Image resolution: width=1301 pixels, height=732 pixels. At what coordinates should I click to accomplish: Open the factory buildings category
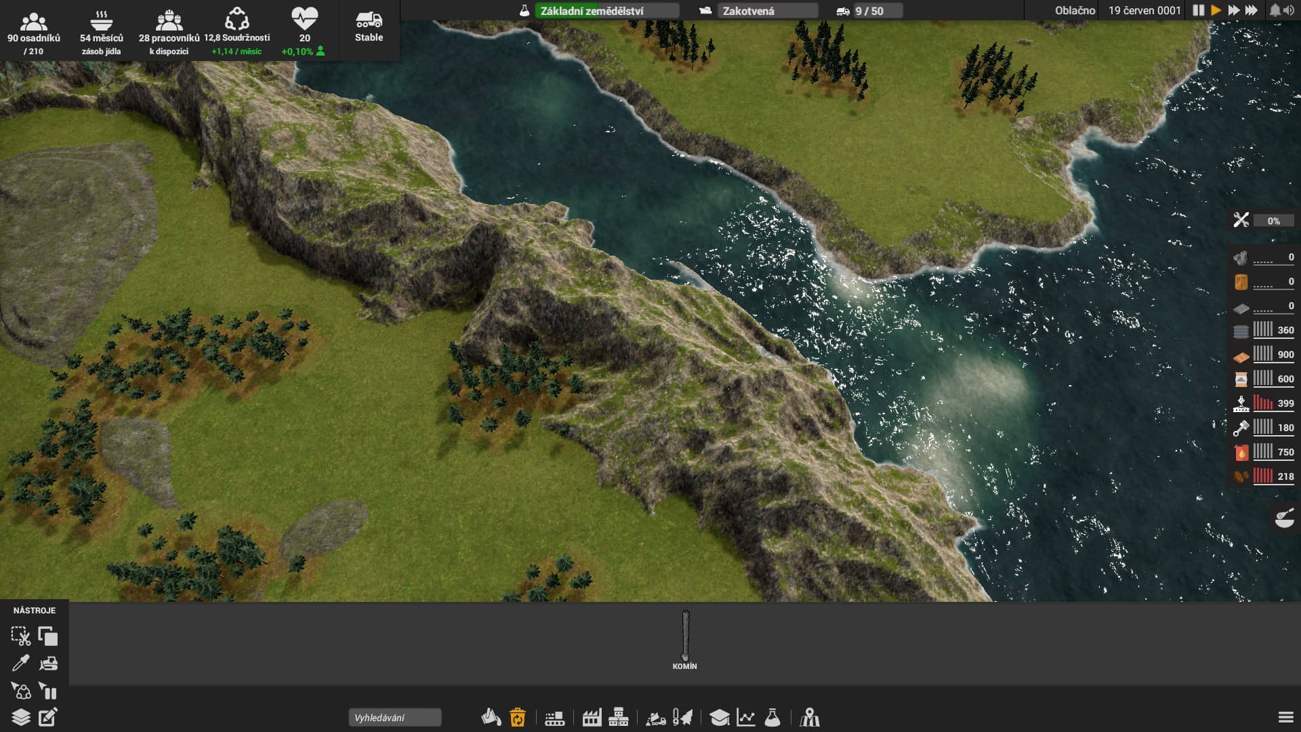(592, 717)
